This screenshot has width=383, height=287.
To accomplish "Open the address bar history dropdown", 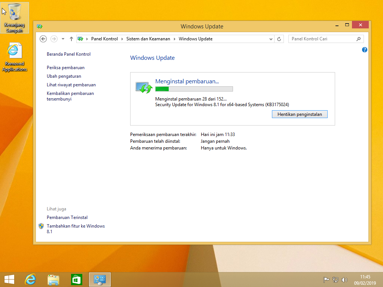I will (271, 39).
